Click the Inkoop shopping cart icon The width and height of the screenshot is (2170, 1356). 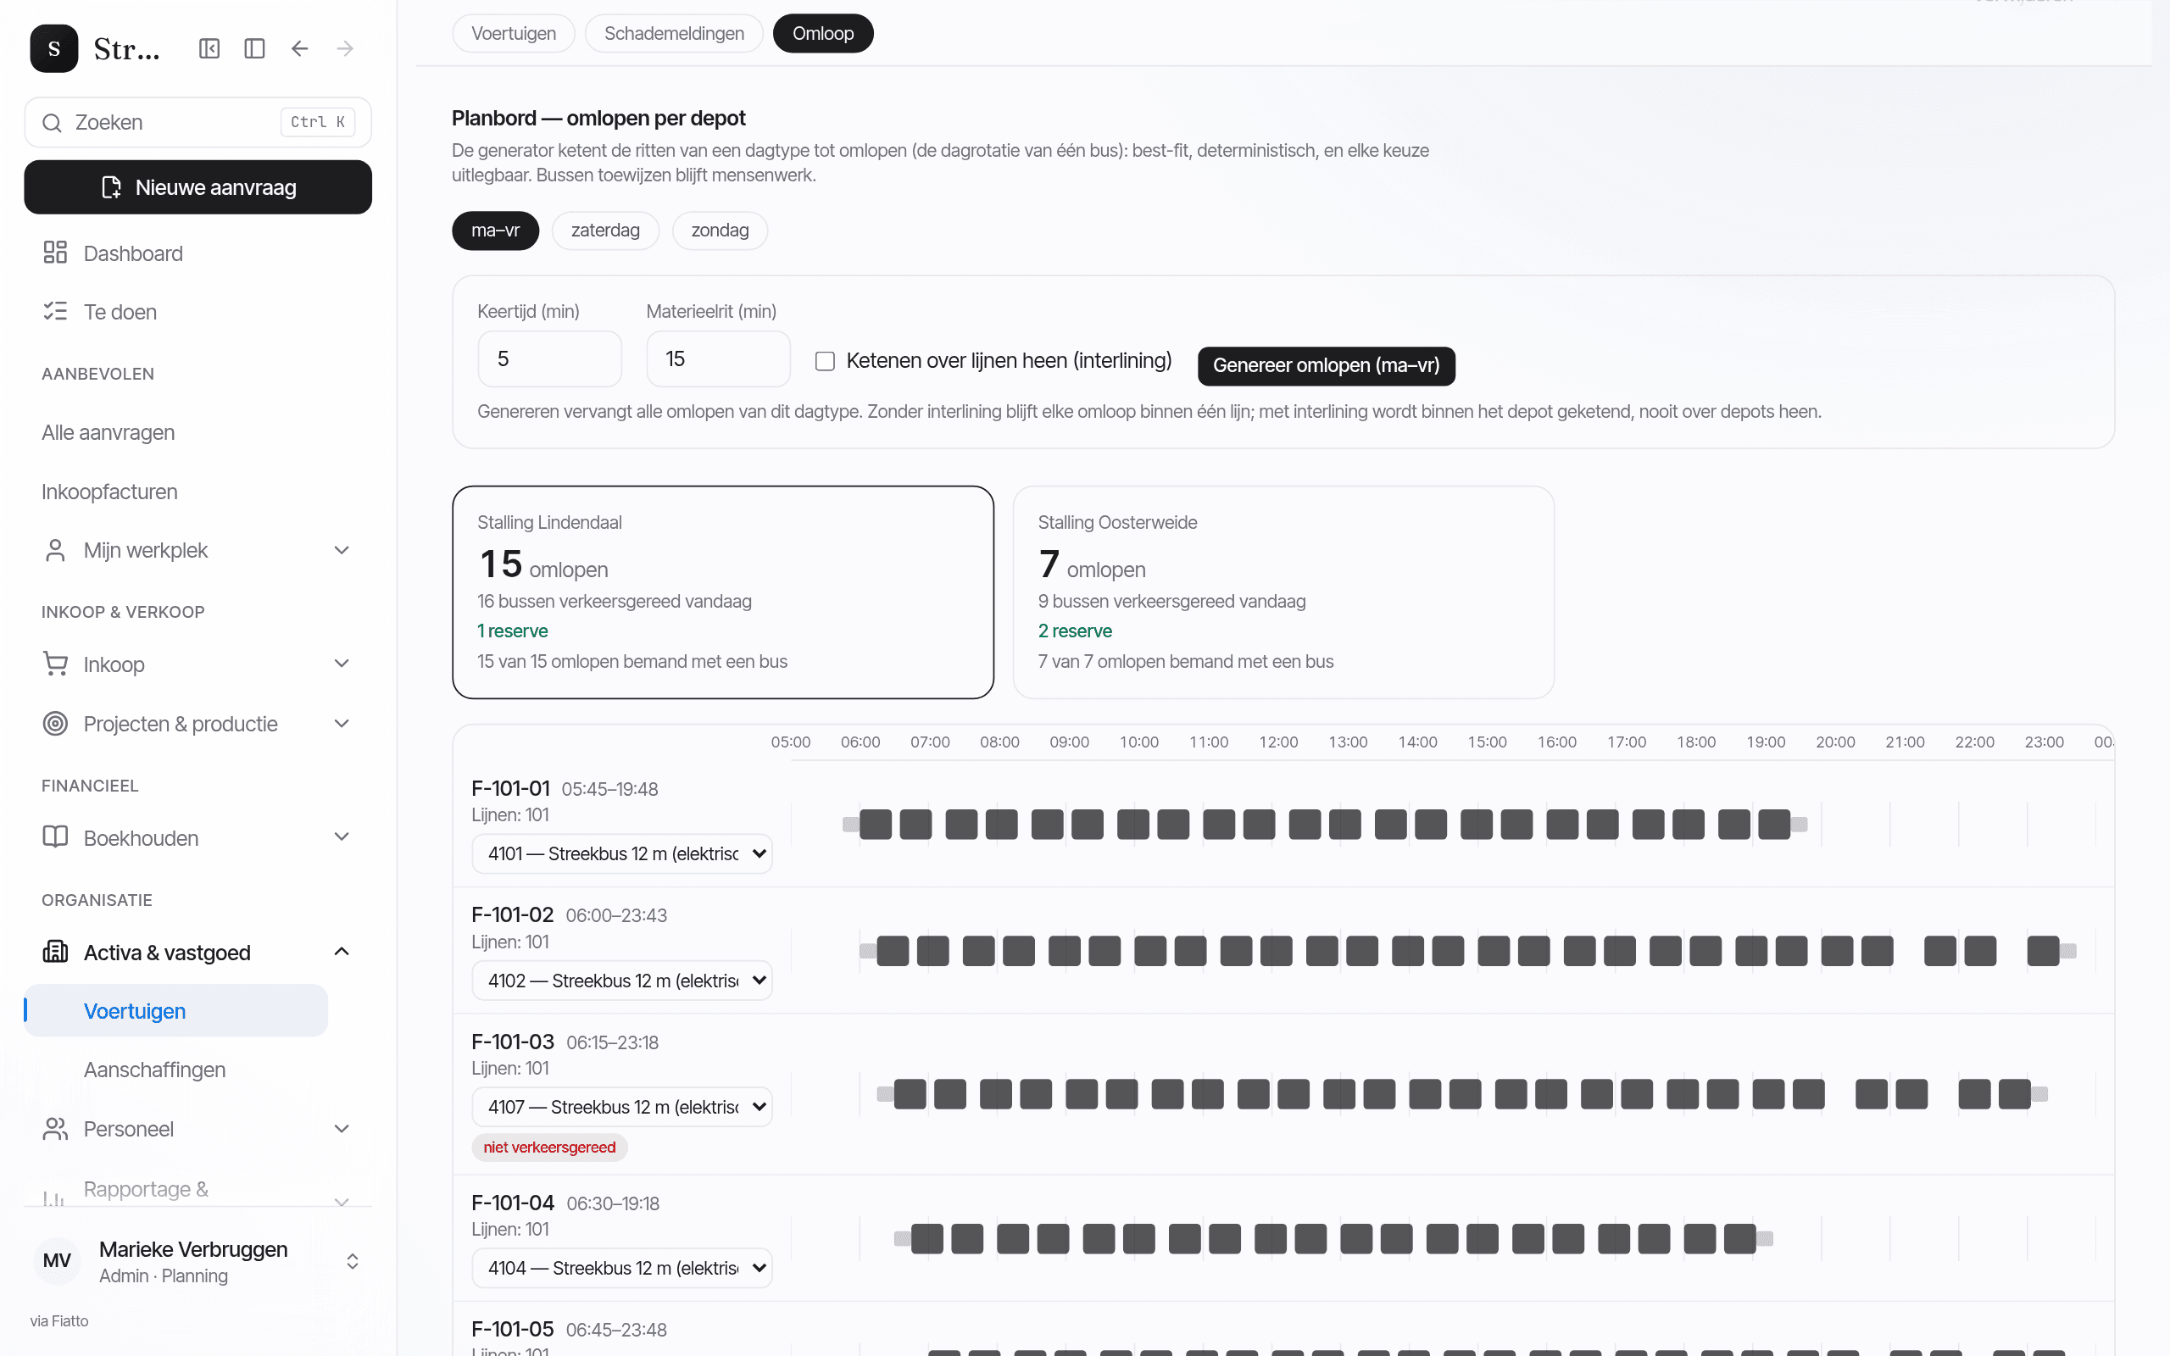click(x=56, y=664)
